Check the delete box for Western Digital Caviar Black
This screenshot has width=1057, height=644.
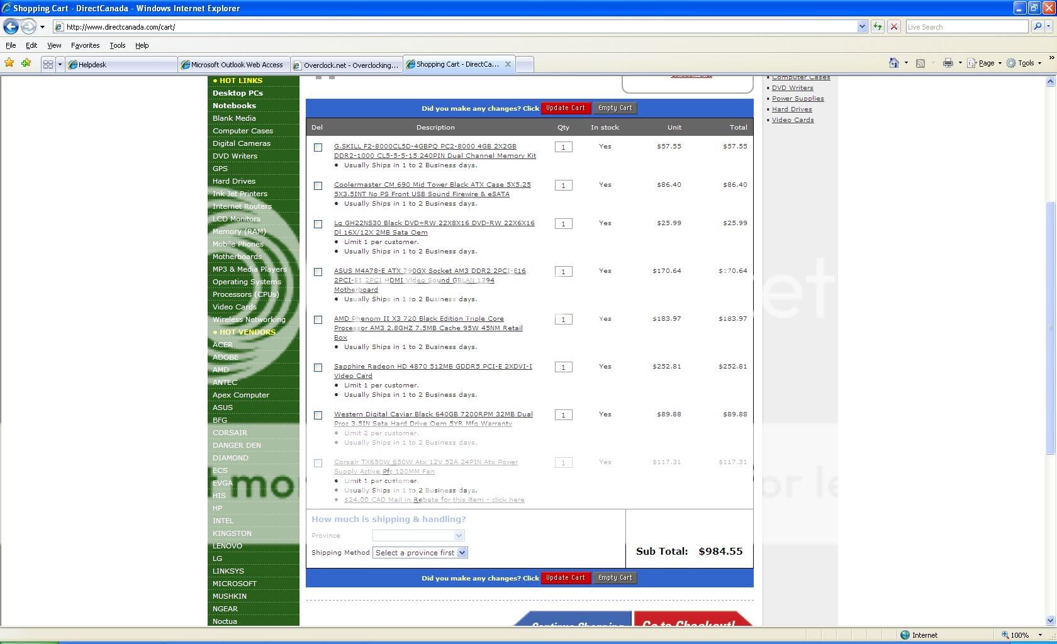pos(318,415)
